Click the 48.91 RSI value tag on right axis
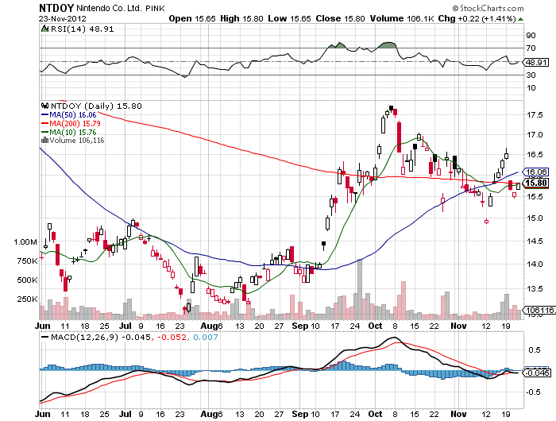556x421 pixels. [536, 62]
